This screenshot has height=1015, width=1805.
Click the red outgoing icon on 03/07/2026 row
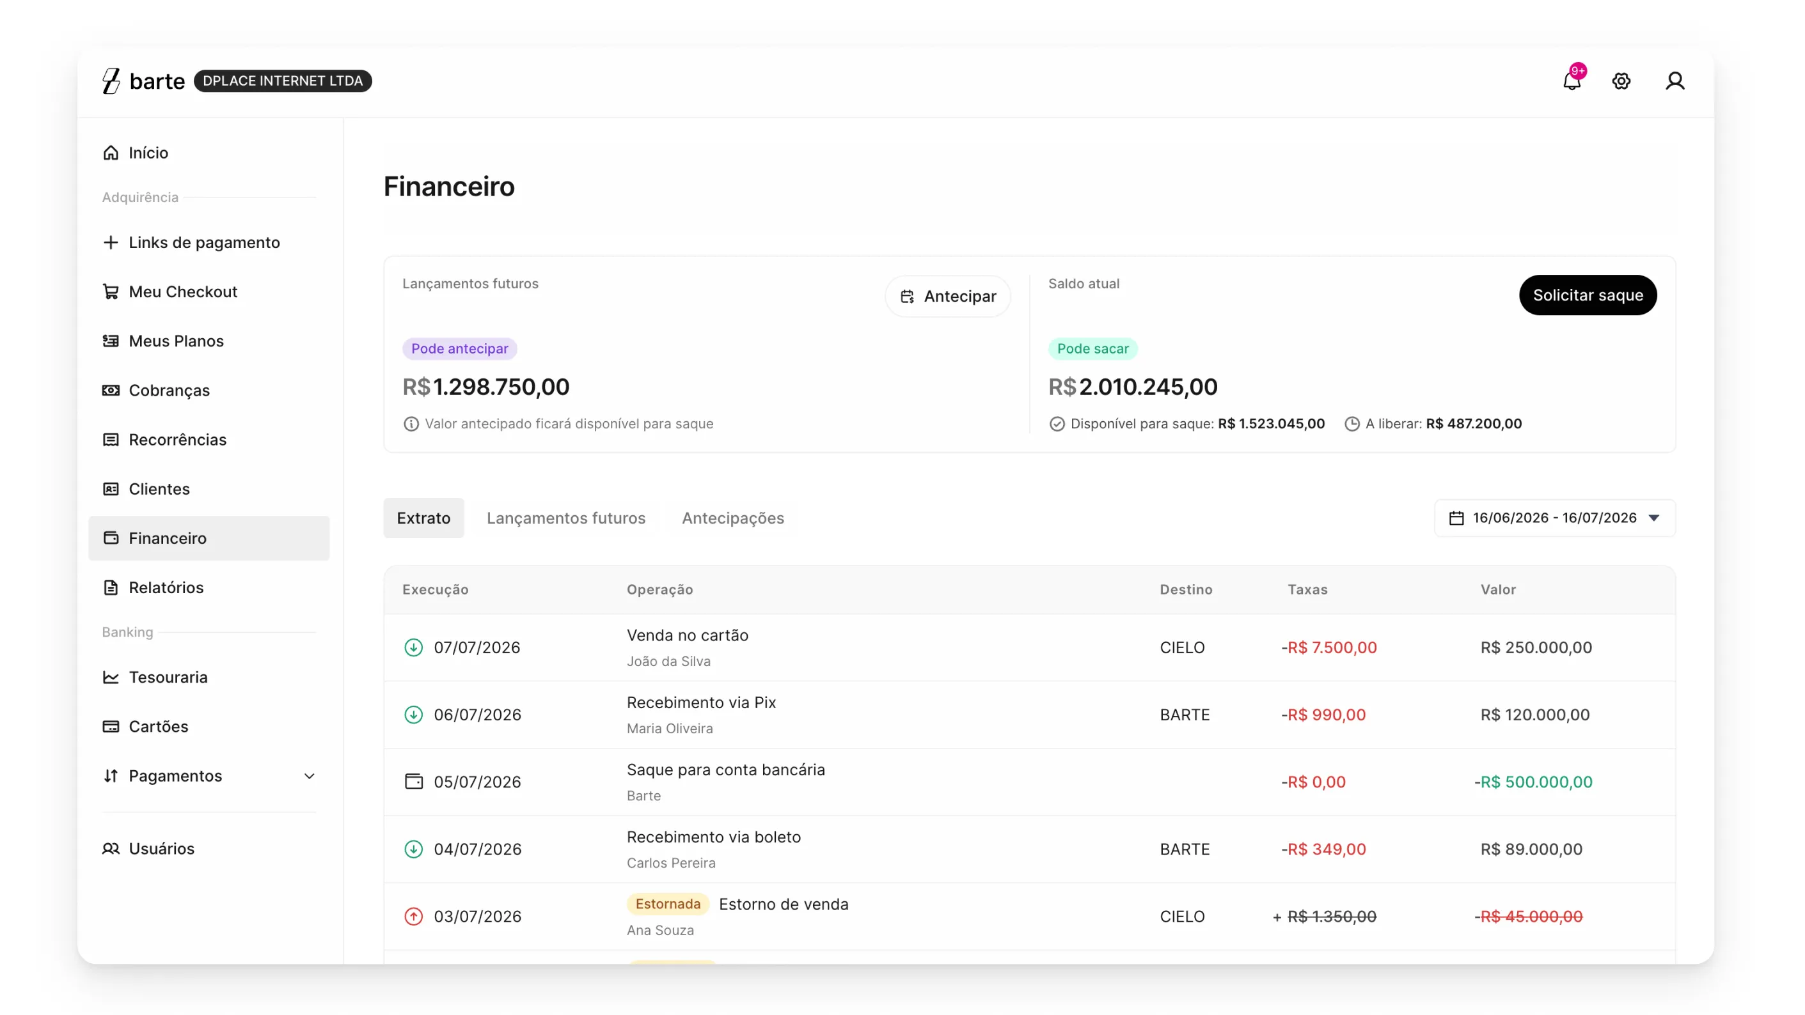click(413, 917)
